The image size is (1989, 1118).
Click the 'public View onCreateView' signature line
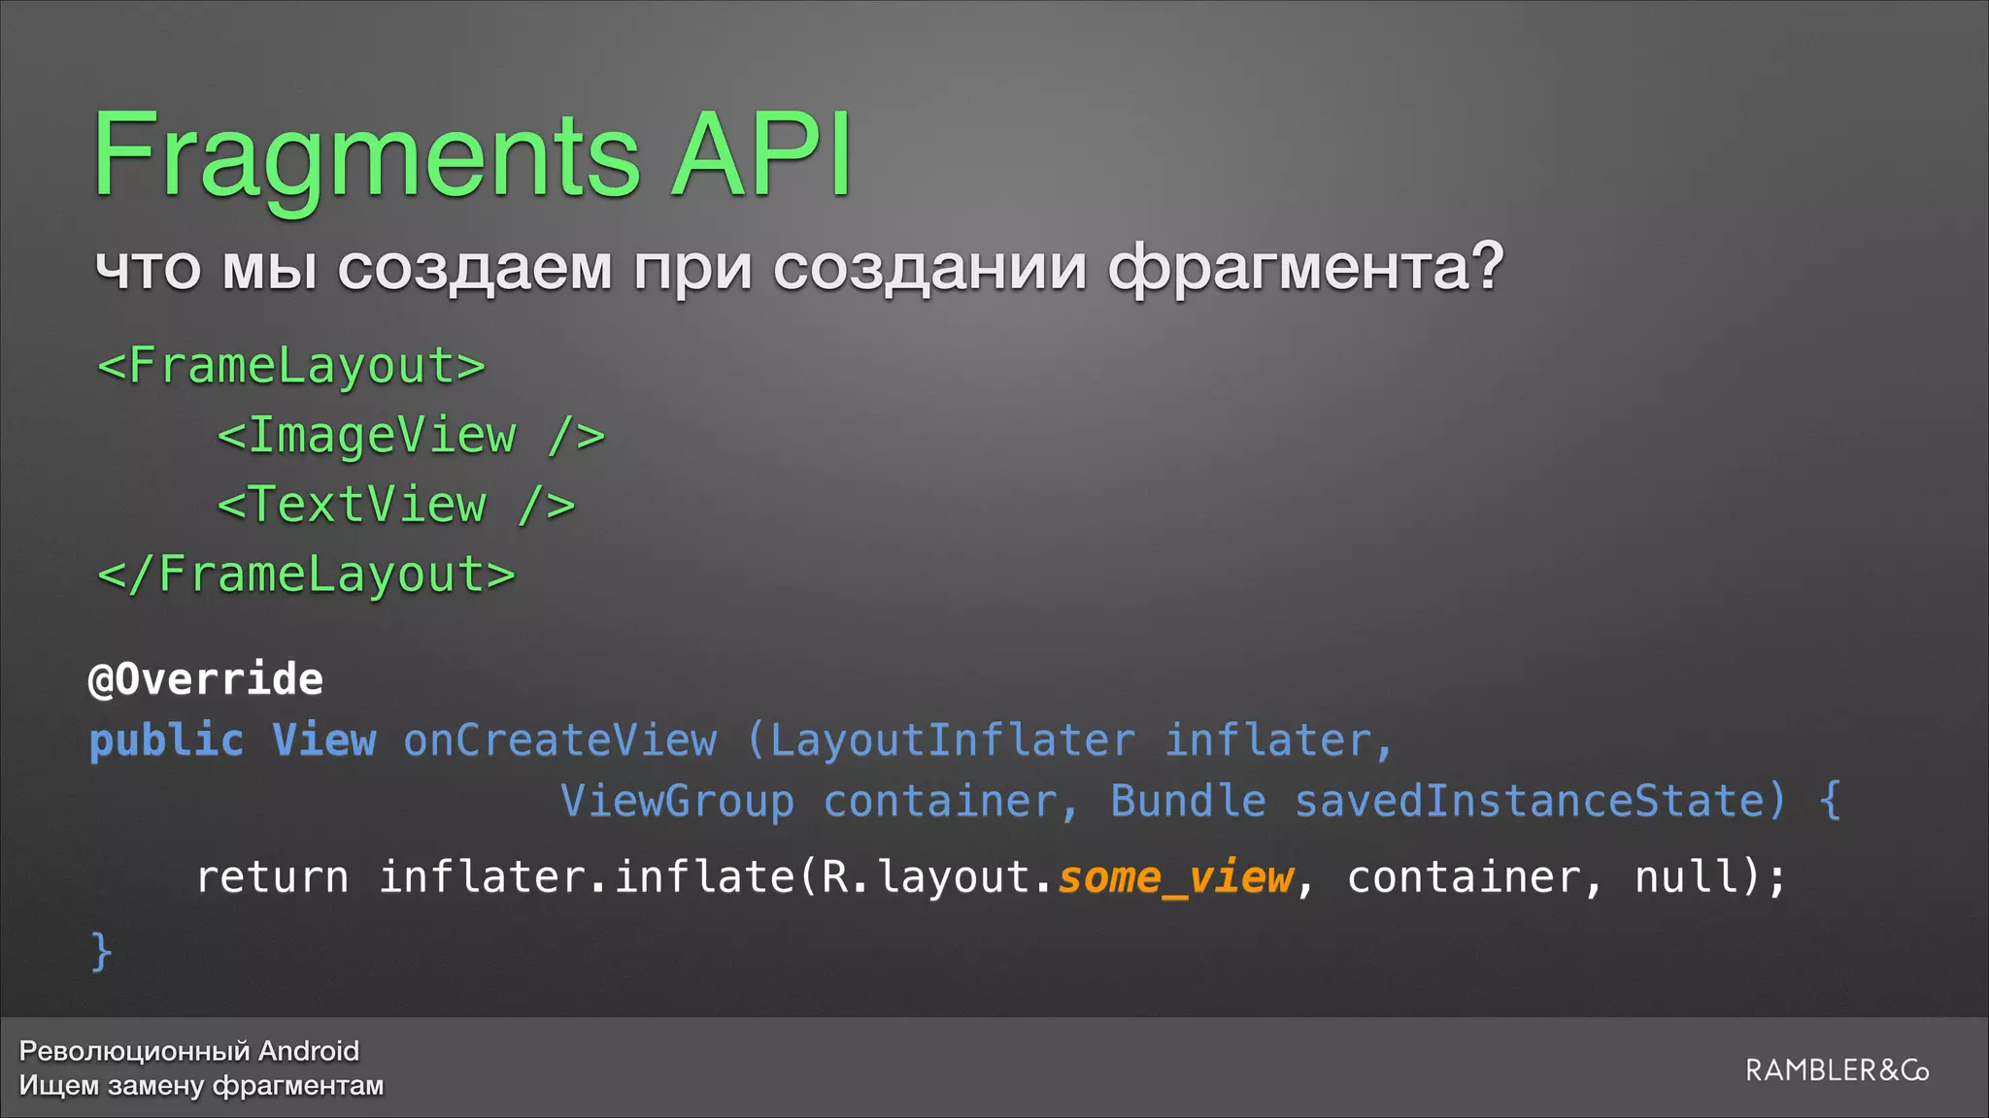tap(743, 741)
